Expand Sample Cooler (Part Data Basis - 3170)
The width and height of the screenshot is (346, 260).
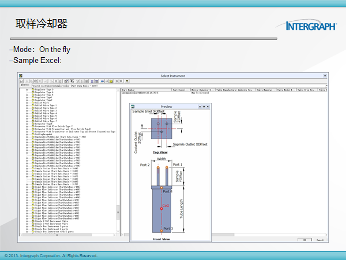tap(27, 184)
